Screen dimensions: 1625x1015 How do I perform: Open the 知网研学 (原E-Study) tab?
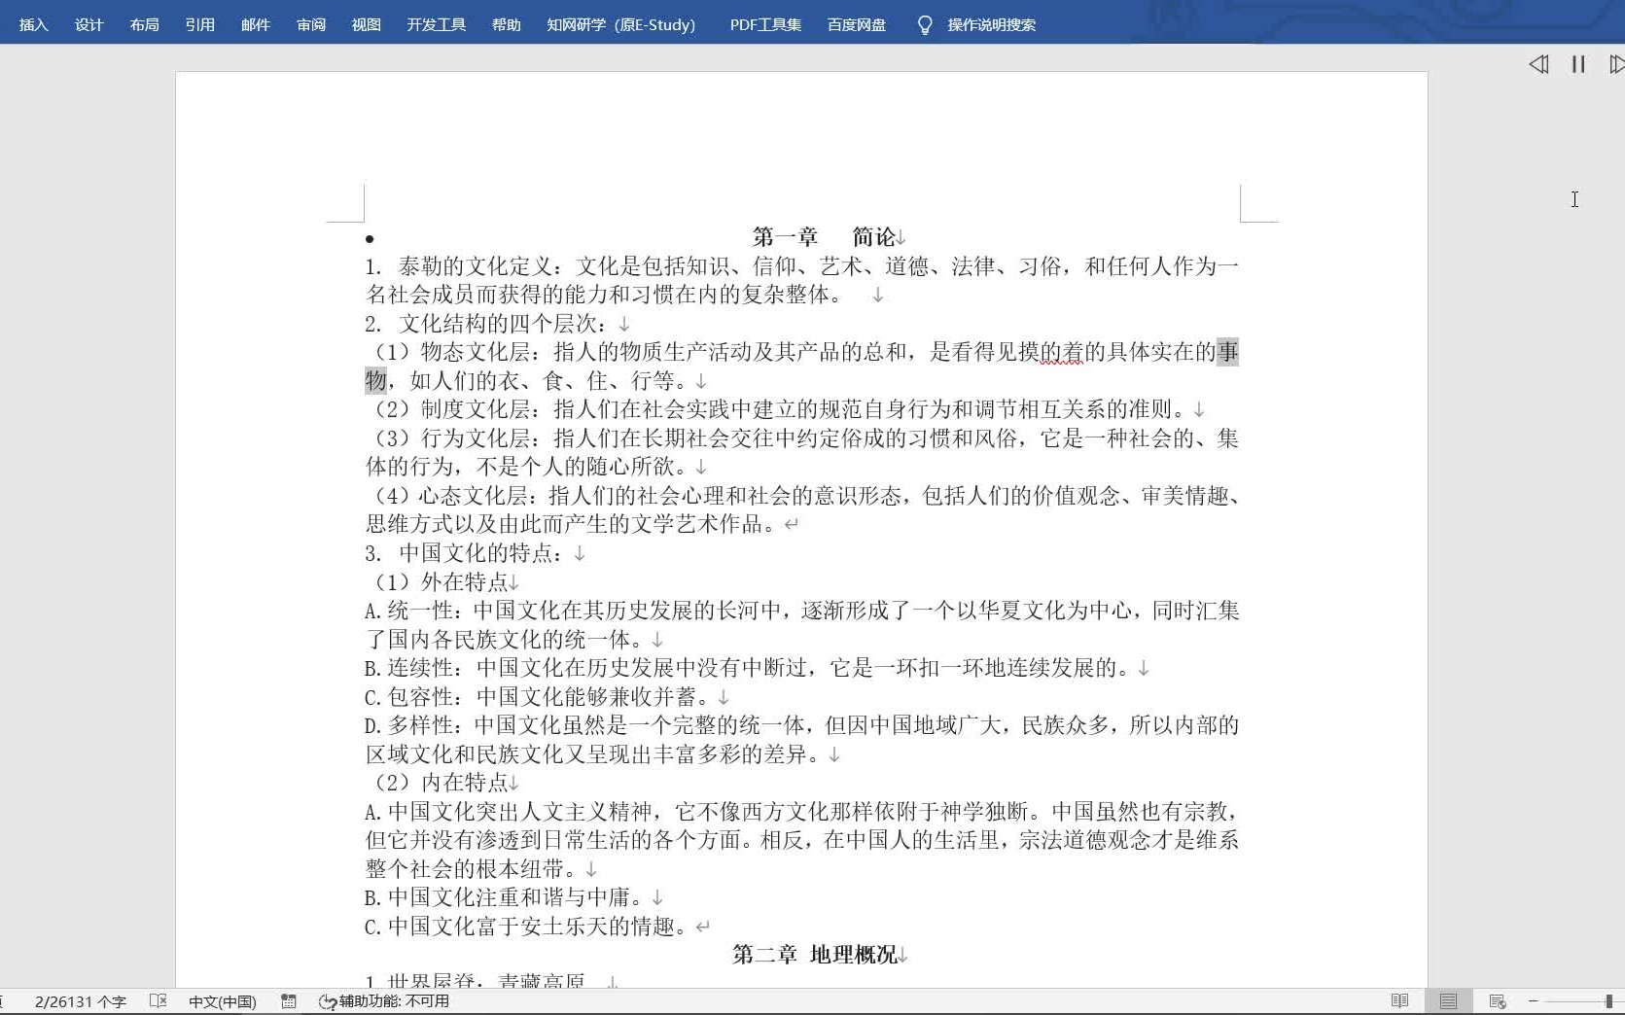[x=620, y=24]
